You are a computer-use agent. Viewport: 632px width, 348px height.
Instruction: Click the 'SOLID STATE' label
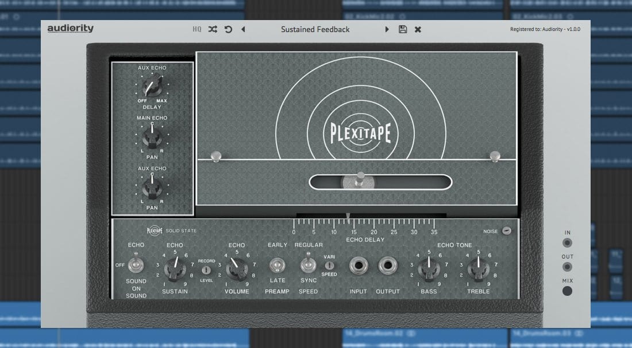(x=181, y=230)
